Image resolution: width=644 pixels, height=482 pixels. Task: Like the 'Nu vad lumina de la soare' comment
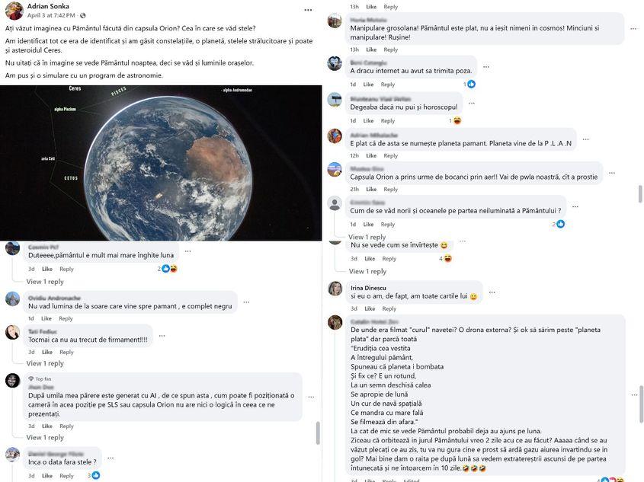(46, 318)
